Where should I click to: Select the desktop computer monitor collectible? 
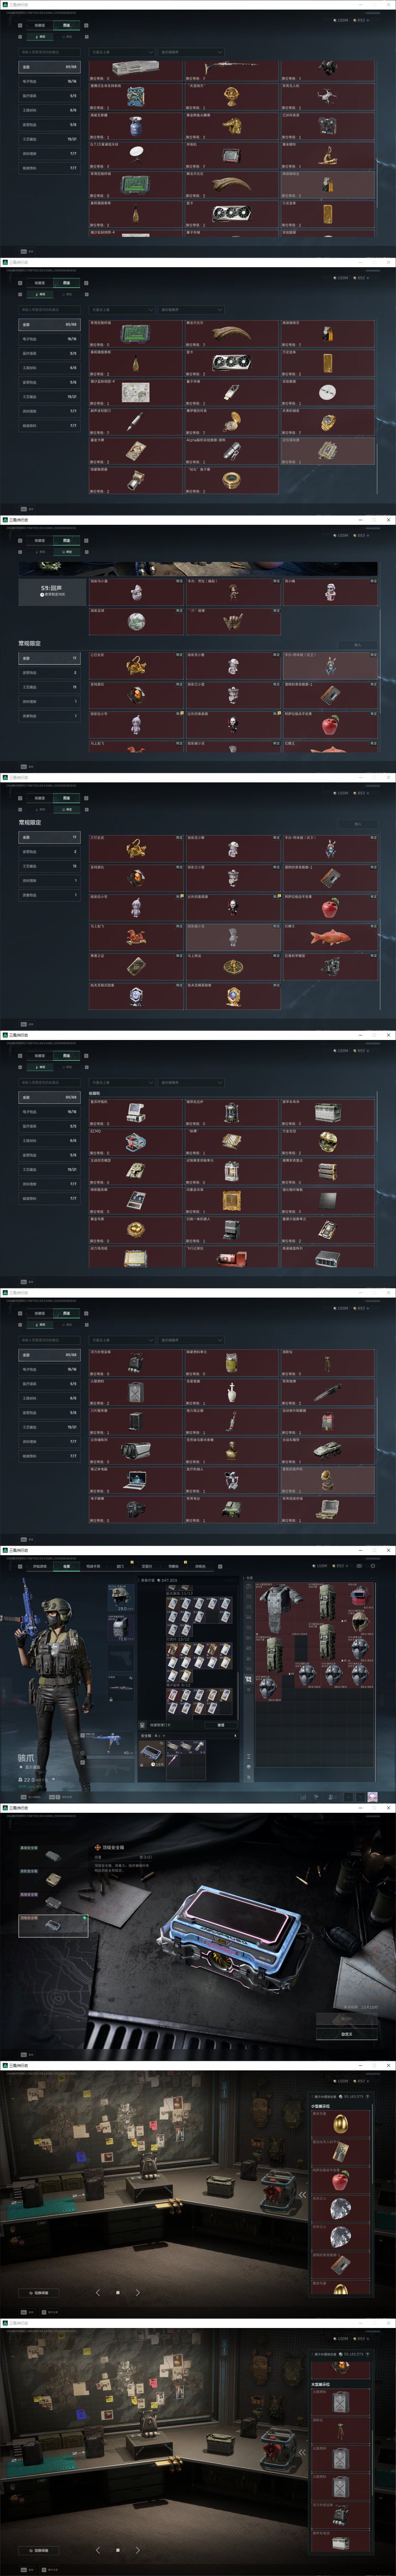coord(136,1112)
